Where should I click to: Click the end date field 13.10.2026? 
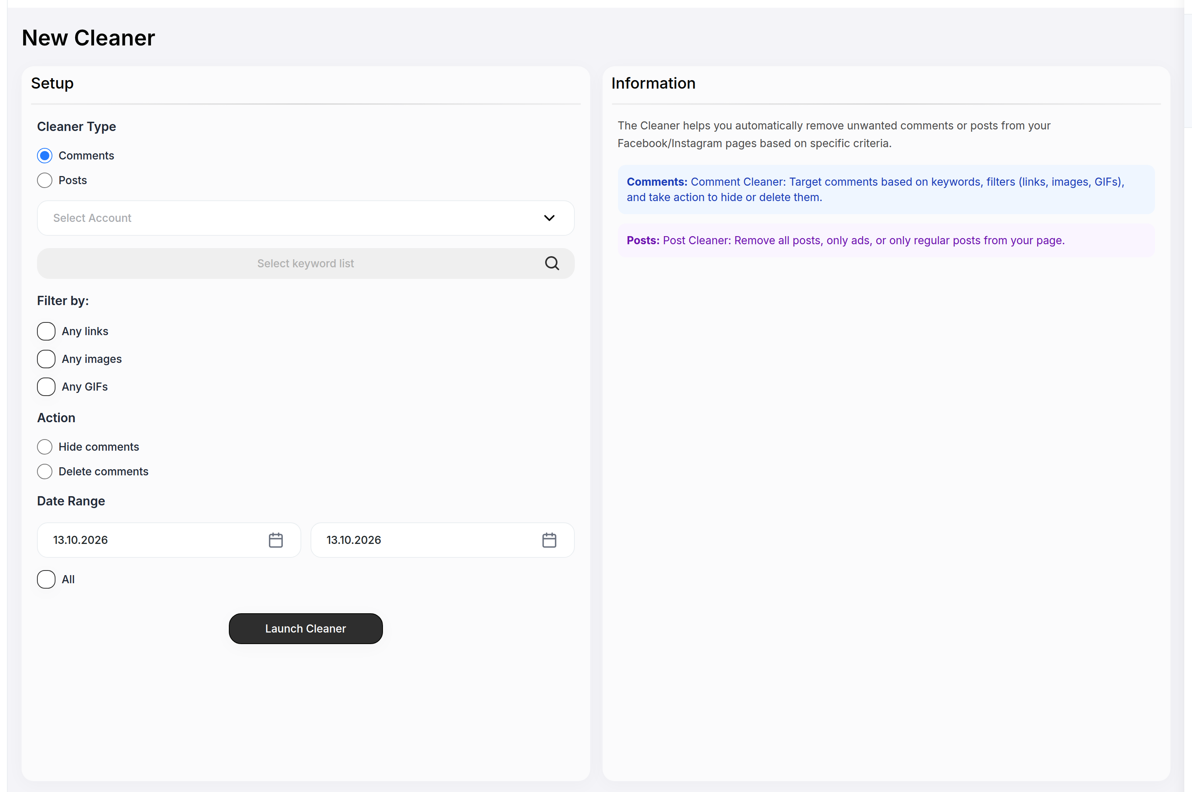coord(442,540)
